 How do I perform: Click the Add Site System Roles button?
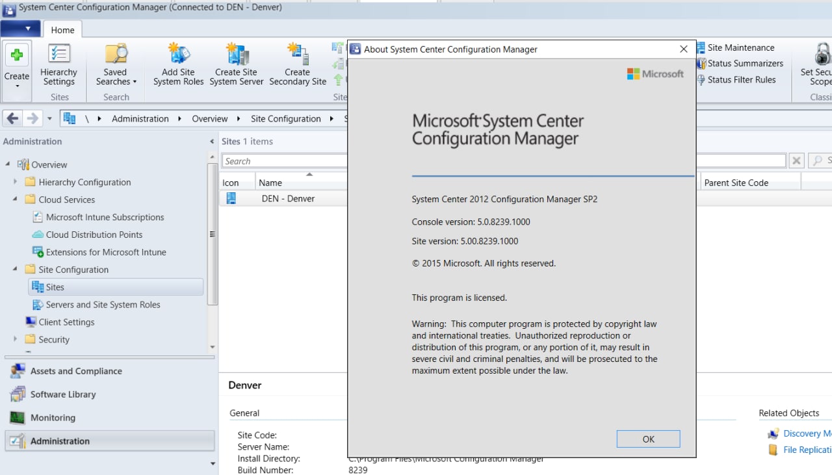[x=178, y=64]
